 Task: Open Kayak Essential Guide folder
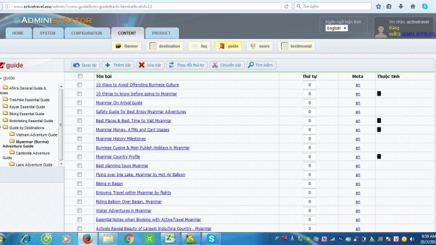[27, 107]
